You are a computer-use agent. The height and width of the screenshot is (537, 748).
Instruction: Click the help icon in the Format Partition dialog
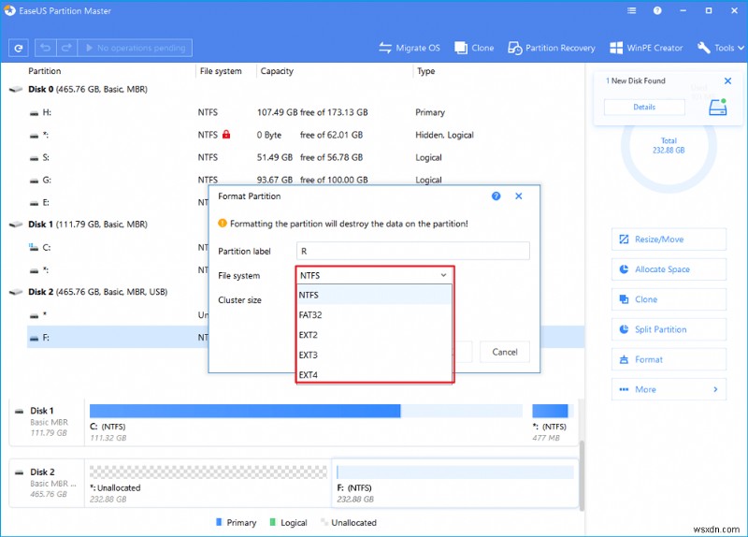(x=496, y=196)
